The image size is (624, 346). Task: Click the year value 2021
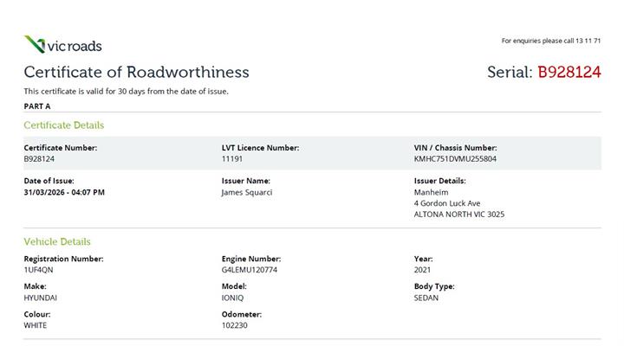[x=423, y=270]
